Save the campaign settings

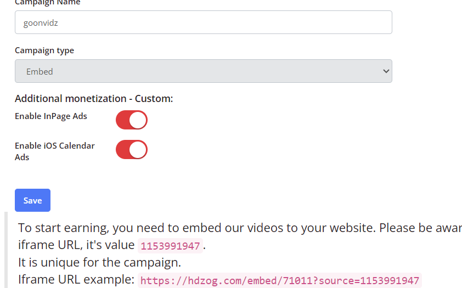point(32,200)
